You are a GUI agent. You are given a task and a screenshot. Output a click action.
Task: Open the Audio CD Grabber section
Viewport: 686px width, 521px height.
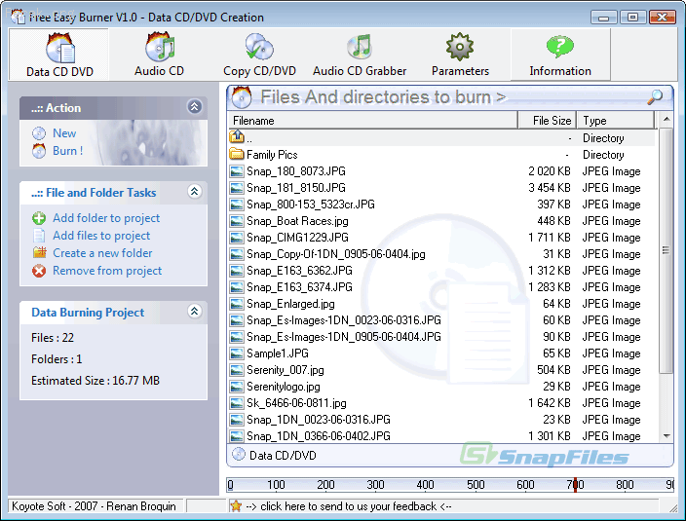coord(360,55)
